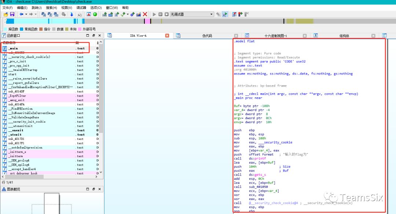Open dropdown arrow beside green plus S icon
396x214 pixels.
128,14
